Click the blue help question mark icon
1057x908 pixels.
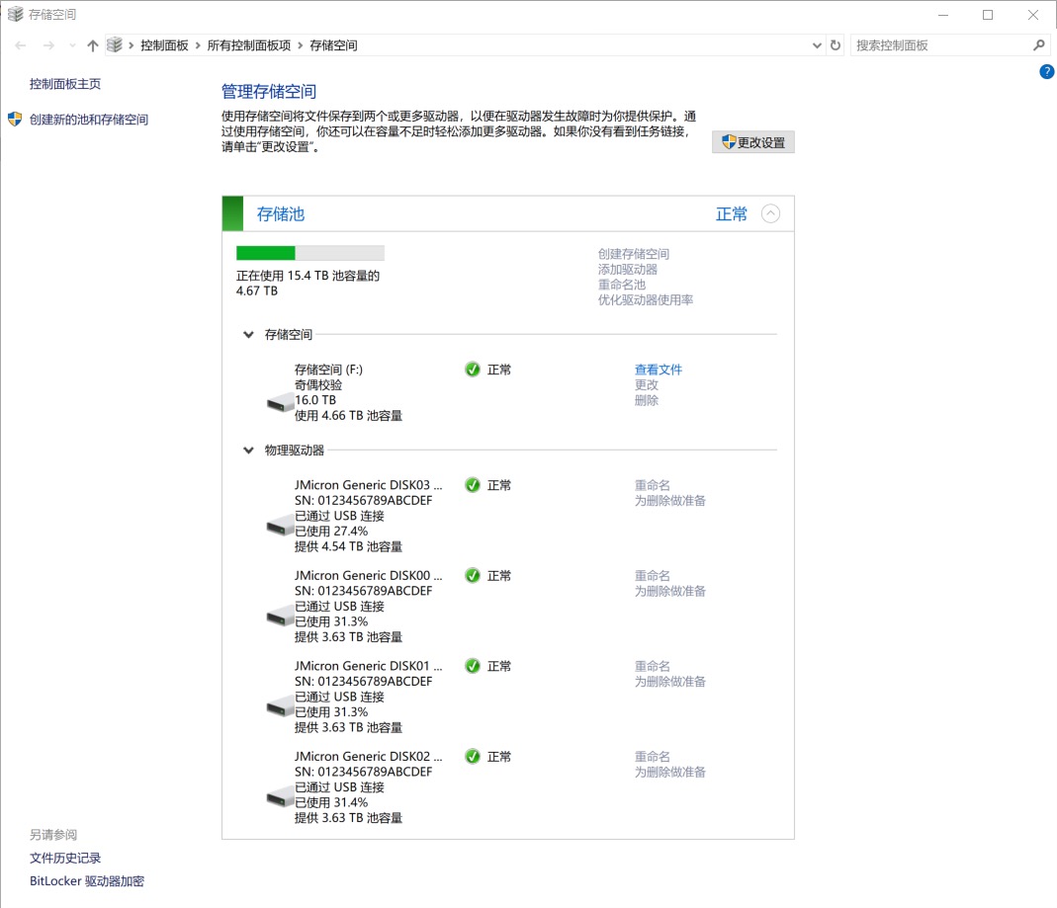(1047, 72)
